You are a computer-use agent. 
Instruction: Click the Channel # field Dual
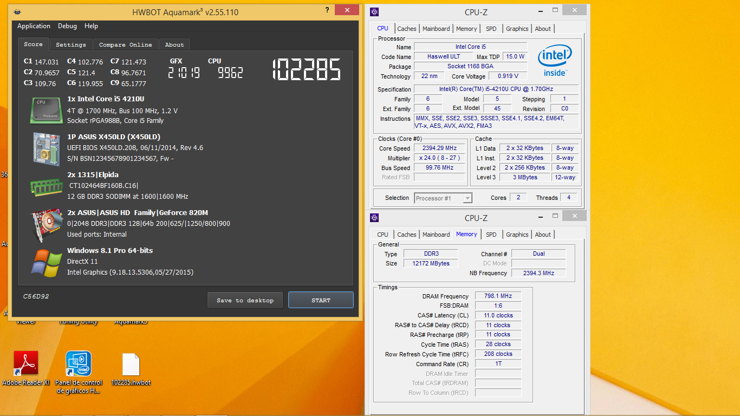(x=538, y=254)
